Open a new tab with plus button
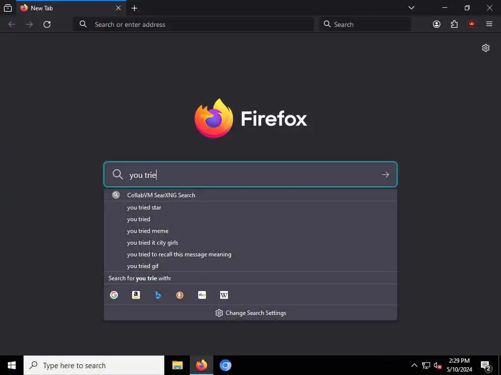This screenshot has width=501, height=375. (134, 8)
